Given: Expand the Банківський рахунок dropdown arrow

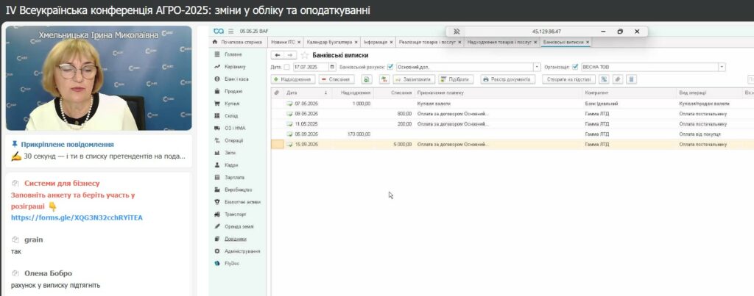Looking at the screenshot, I should click(538, 67).
